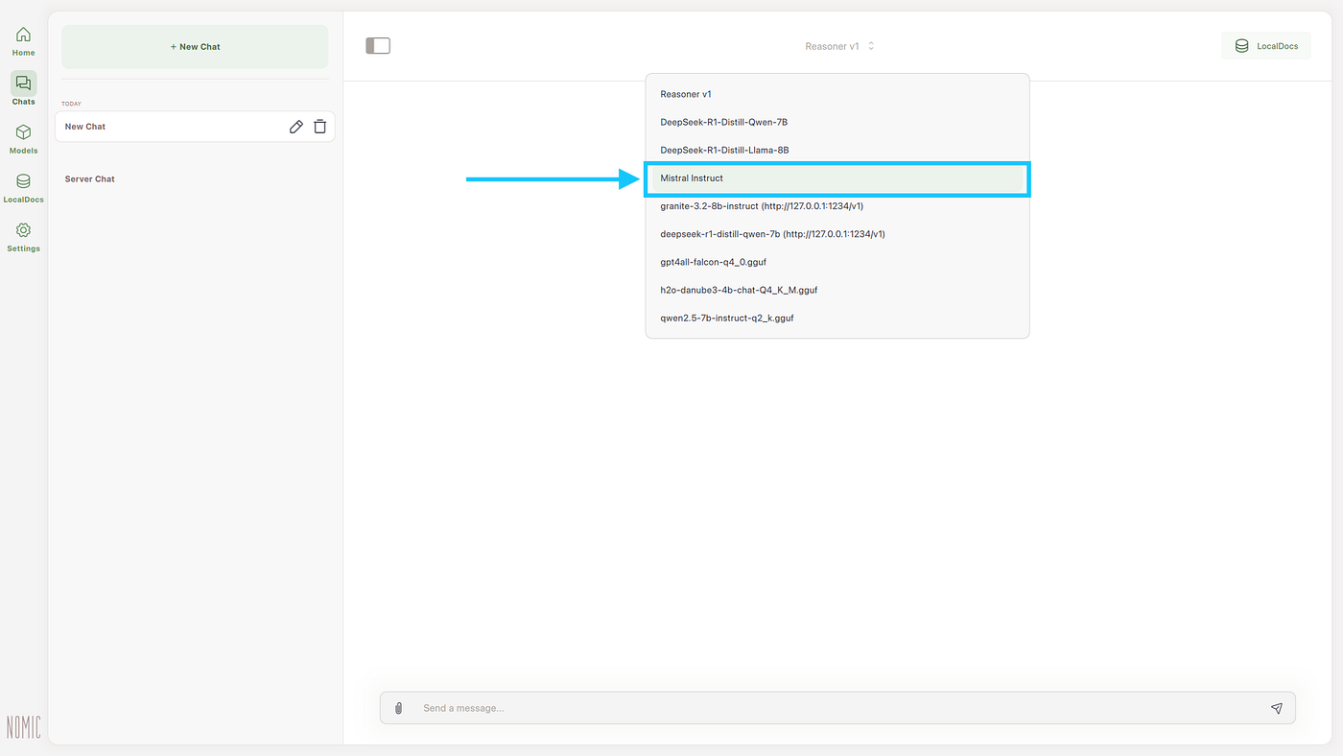Collapse the Reasoner v1 model dropdown
The image size is (1343, 756).
pyautogui.click(x=839, y=46)
